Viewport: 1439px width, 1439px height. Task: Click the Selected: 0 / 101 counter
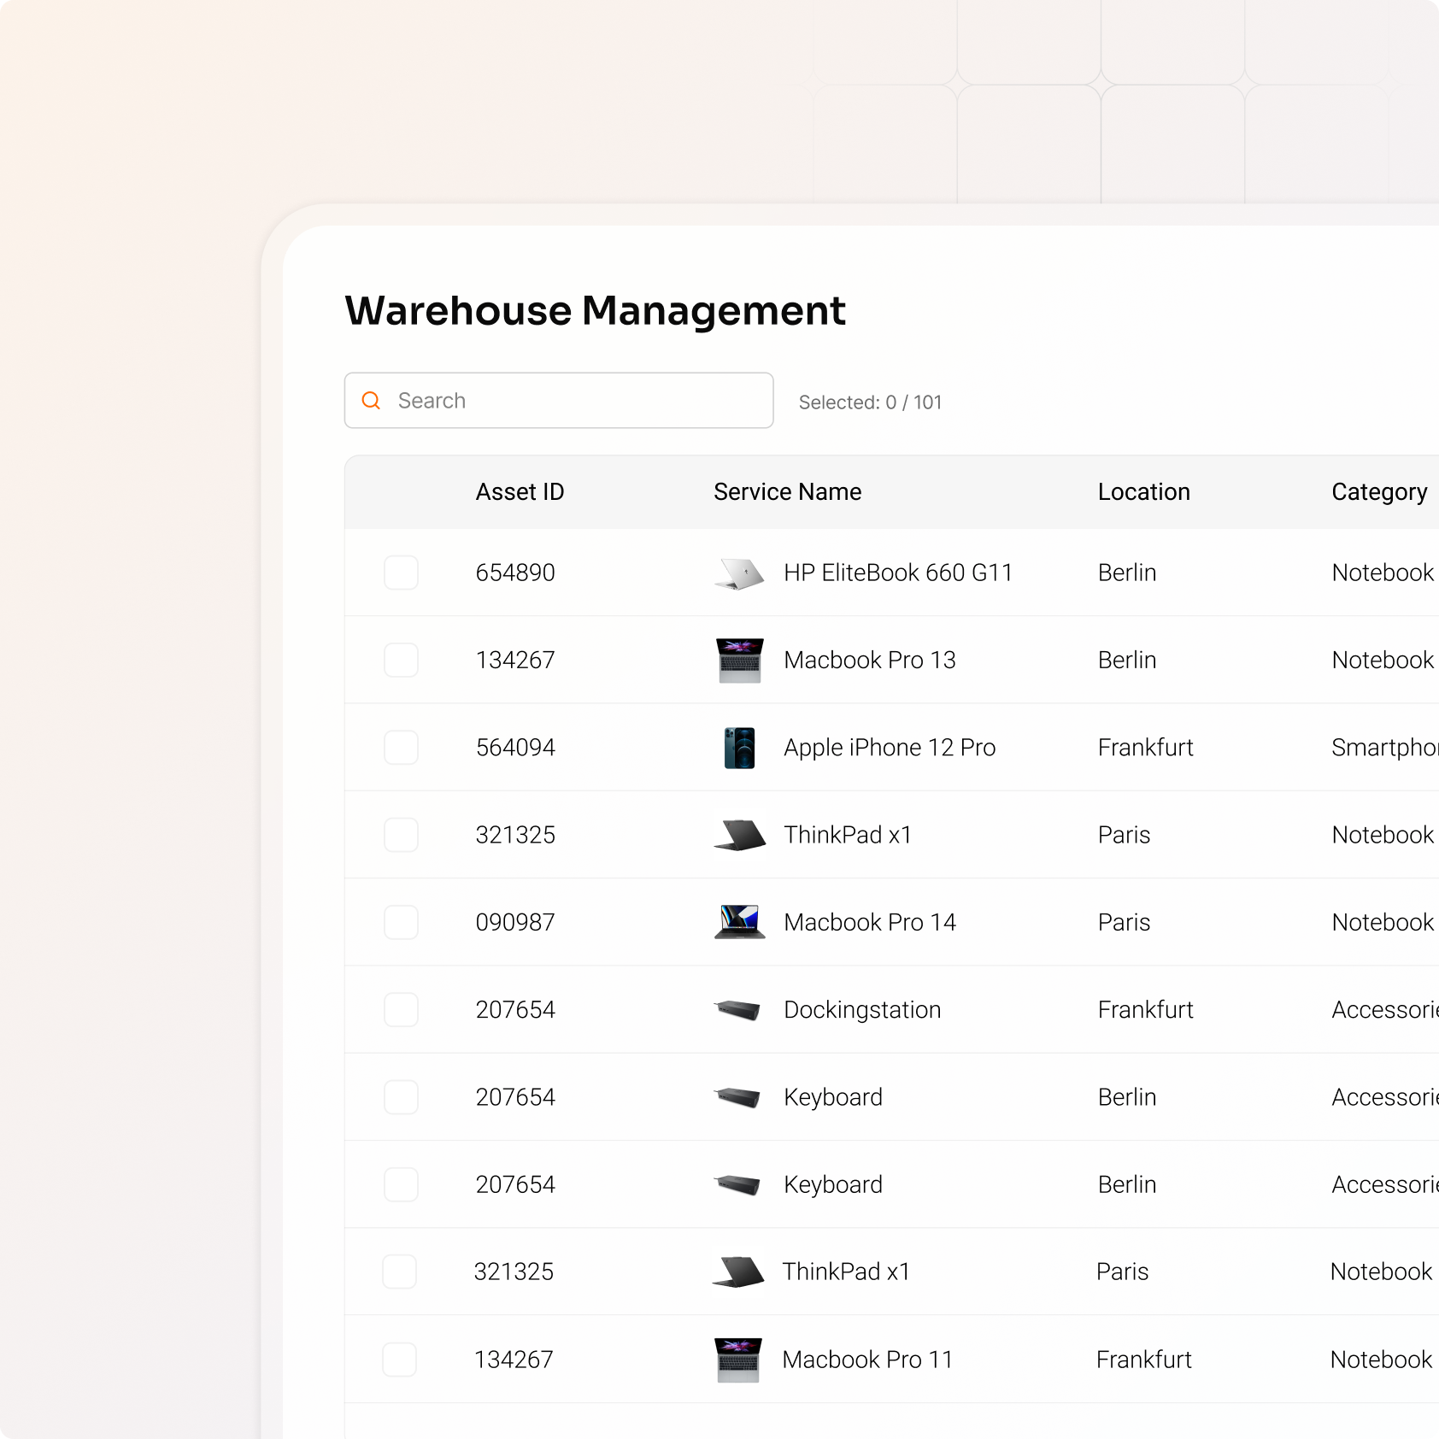pos(870,402)
